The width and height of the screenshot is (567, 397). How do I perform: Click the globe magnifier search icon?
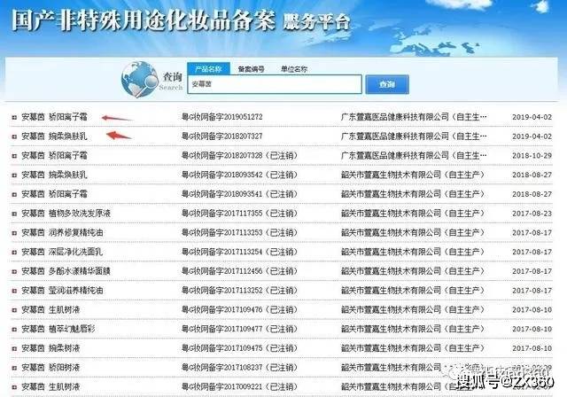click(x=140, y=79)
